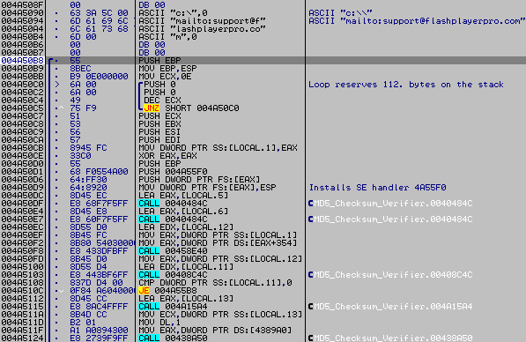Image resolution: width=526 pixels, height=342 pixels.
Task: Click the call marker before MD5_Checksum_Verifier.00408C4C
Action: [x=311, y=274]
